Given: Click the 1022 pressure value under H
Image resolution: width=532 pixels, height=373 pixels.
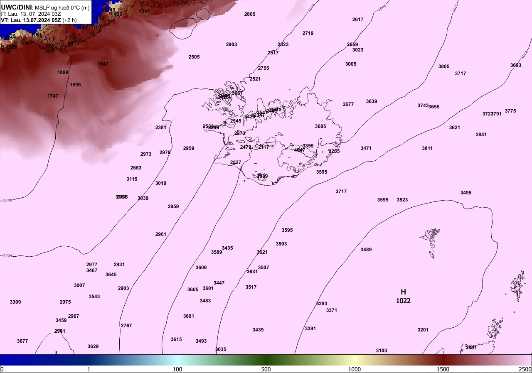Looking at the screenshot, I should pyautogui.click(x=403, y=301).
